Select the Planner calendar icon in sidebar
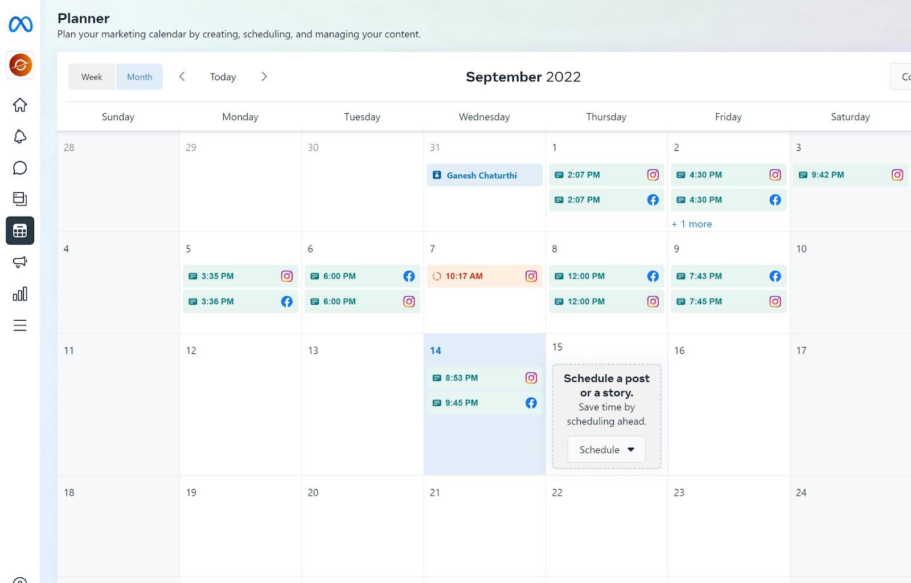Viewport: 911px width, 583px height. pyautogui.click(x=20, y=231)
